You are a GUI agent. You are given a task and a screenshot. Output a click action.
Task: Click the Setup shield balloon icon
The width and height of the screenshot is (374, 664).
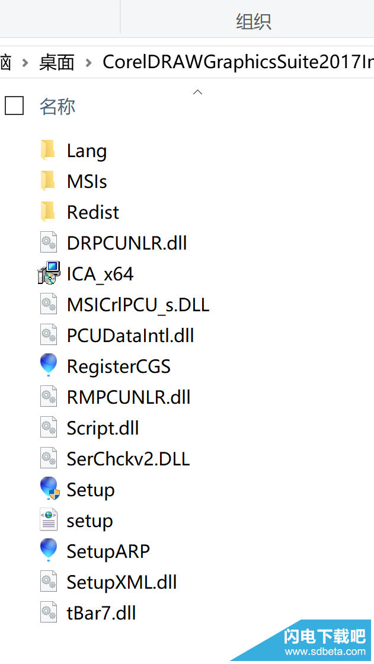click(49, 489)
